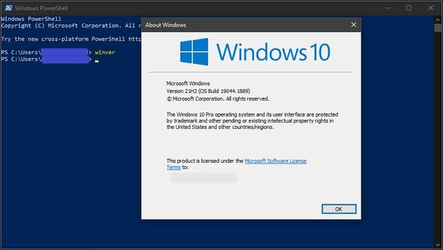Close the Windows PowerShell window
Image resolution: width=443 pixels, height=250 pixels.
click(430, 8)
